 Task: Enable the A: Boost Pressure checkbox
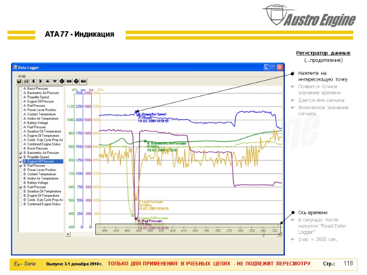tap(21, 89)
